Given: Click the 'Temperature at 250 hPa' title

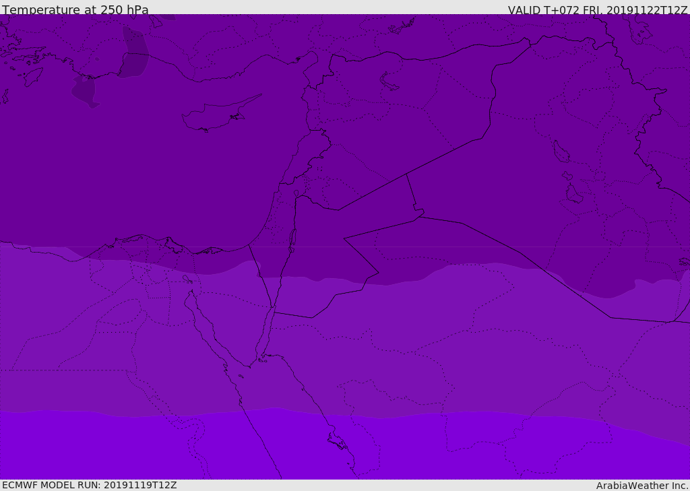Looking at the screenshot, I should coord(75,9).
